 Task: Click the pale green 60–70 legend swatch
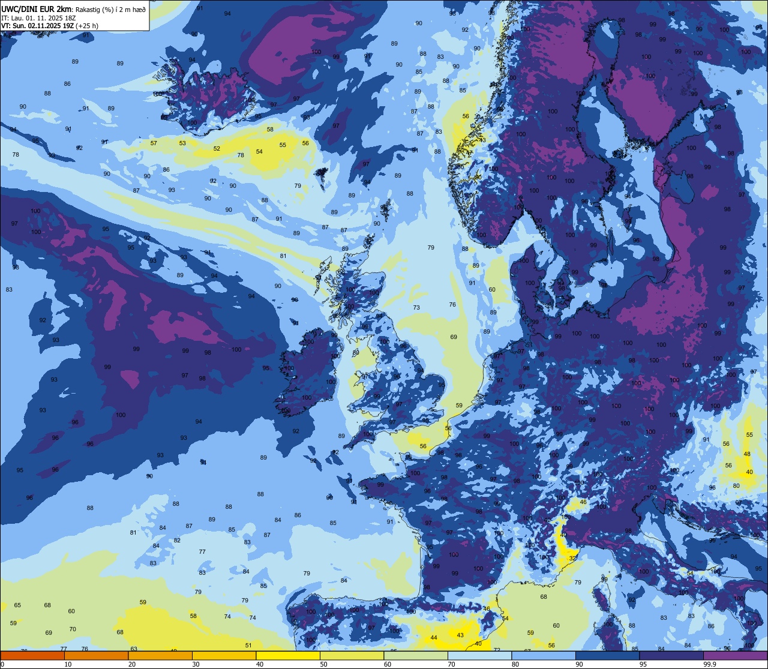click(416, 655)
